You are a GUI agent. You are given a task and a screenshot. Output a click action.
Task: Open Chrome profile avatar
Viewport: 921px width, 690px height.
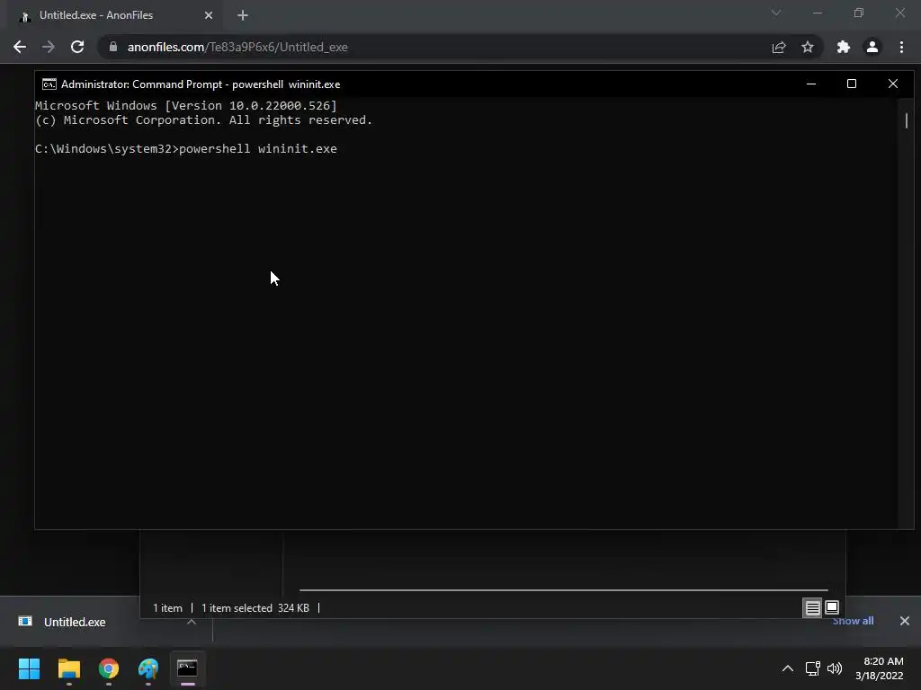872,47
